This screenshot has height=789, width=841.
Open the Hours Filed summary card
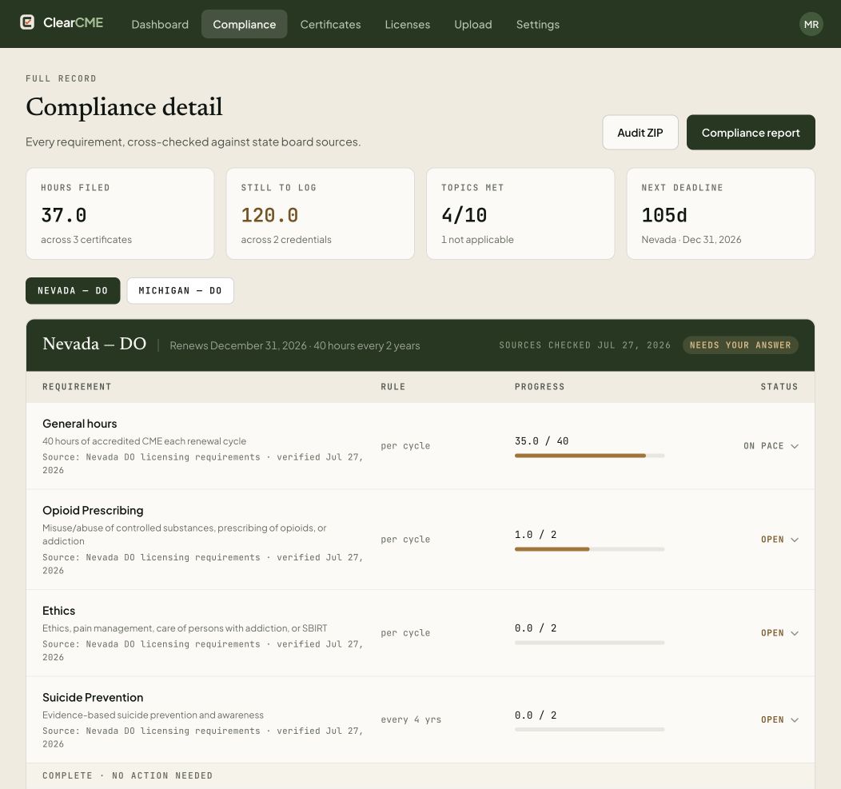click(x=120, y=213)
